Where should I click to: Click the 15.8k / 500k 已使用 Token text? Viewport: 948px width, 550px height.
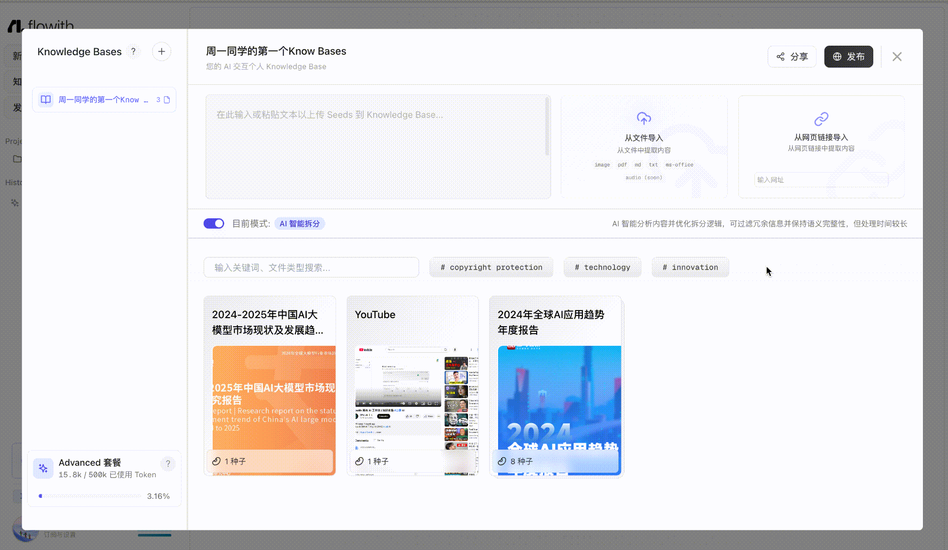107,475
